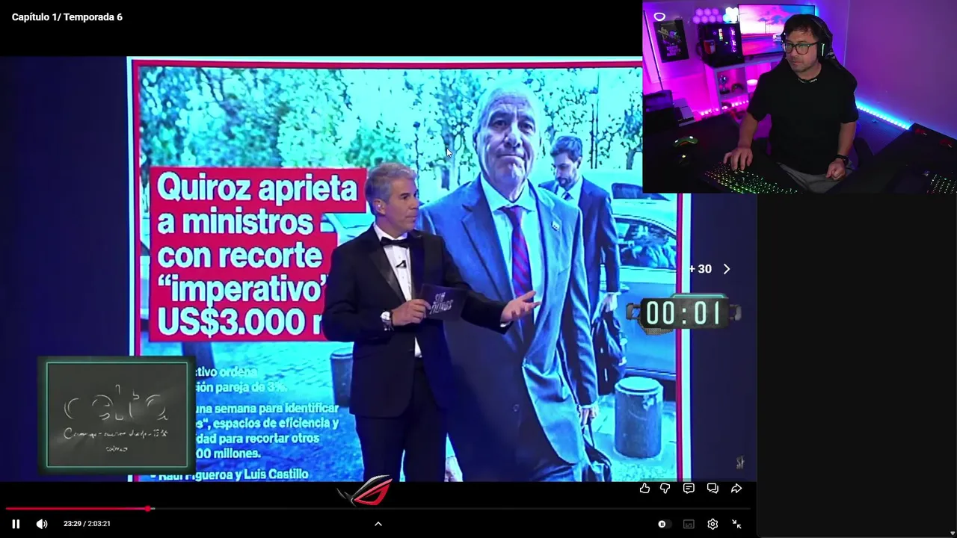Click the channel watermark thumbnail box

pyautogui.click(x=117, y=415)
